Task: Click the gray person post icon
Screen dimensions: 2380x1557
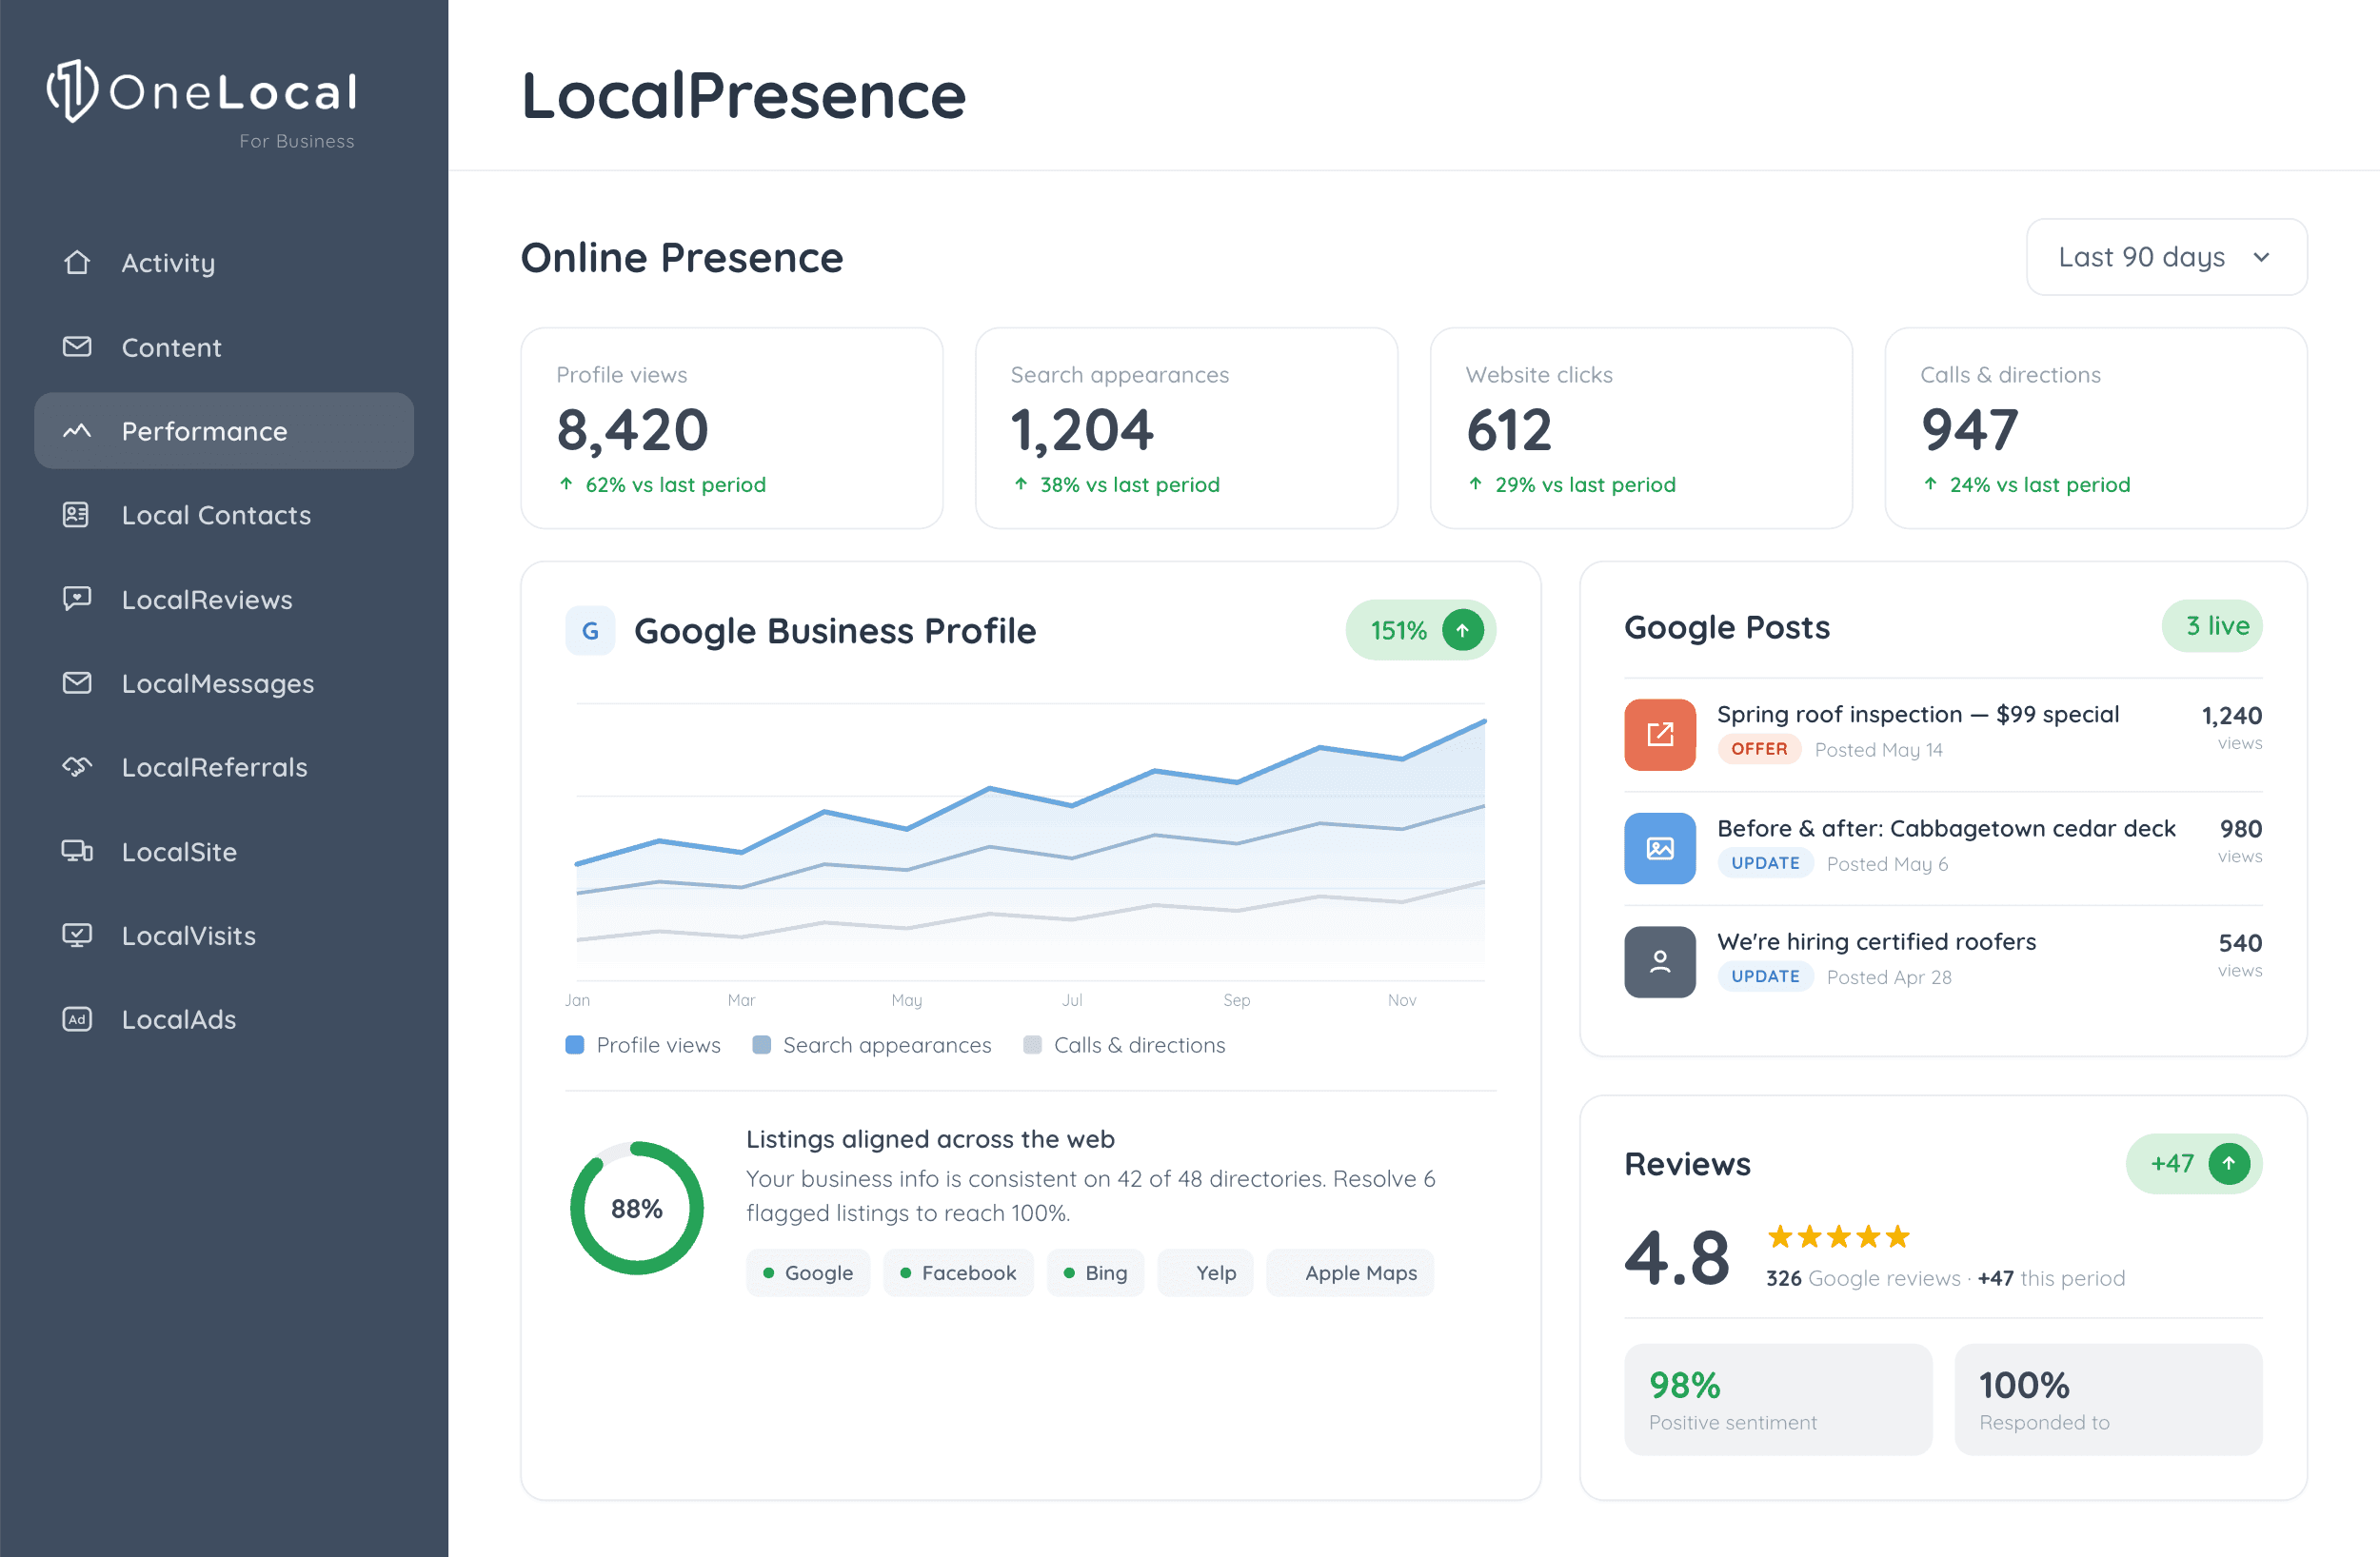Action: (x=1659, y=961)
